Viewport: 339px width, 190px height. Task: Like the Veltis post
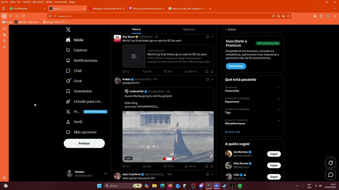pos(168,167)
